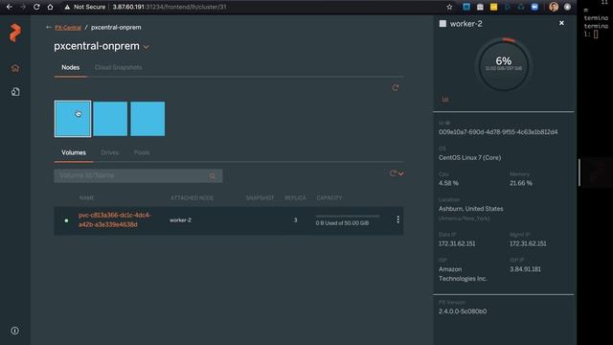Bookmark this page with the star icon

click(449, 7)
